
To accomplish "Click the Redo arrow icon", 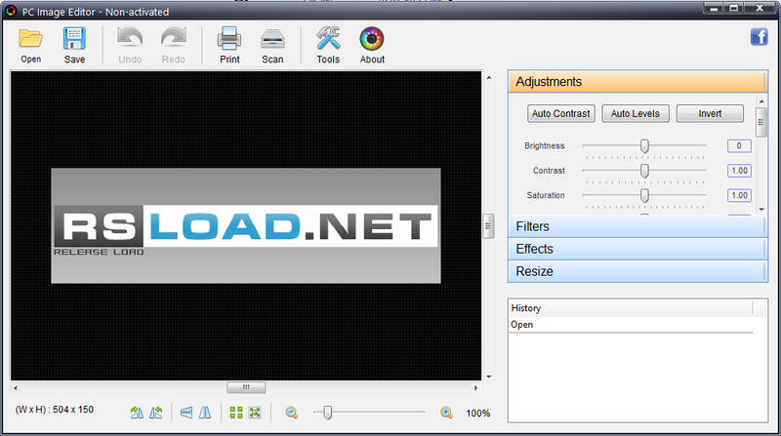I will click(x=174, y=38).
